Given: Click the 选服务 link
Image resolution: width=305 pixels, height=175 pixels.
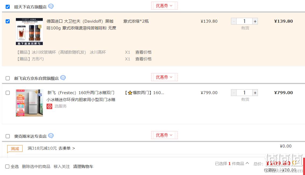Looking at the screenshot, I should [x=61, y=106].
